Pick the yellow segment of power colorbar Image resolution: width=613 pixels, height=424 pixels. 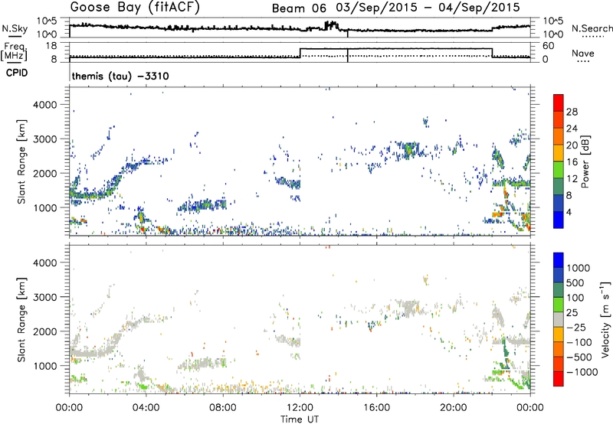[x=559, y=152]
